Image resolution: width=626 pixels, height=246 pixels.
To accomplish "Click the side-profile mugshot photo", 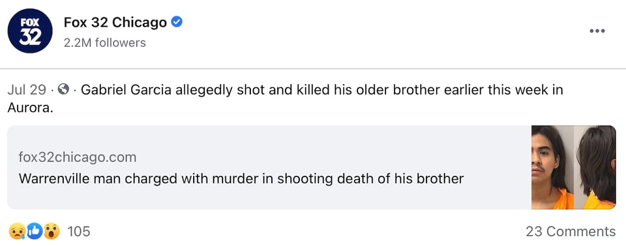I will (595, 167).
